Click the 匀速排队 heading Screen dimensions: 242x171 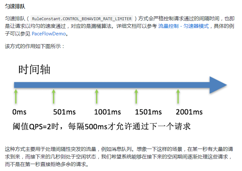[x=15, y=6]
